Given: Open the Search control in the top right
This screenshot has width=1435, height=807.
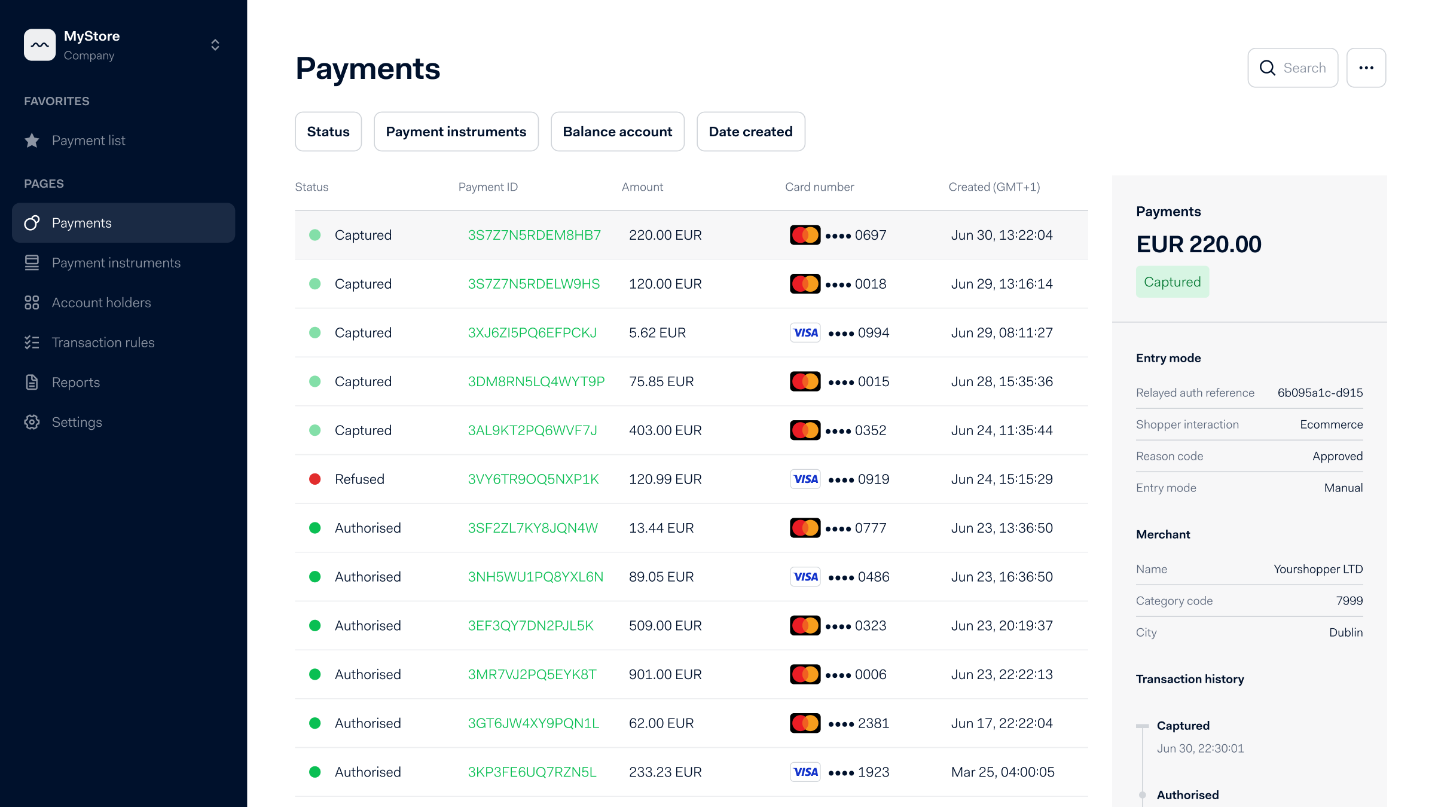Looking at the screenshot, I should point(1293,68).
